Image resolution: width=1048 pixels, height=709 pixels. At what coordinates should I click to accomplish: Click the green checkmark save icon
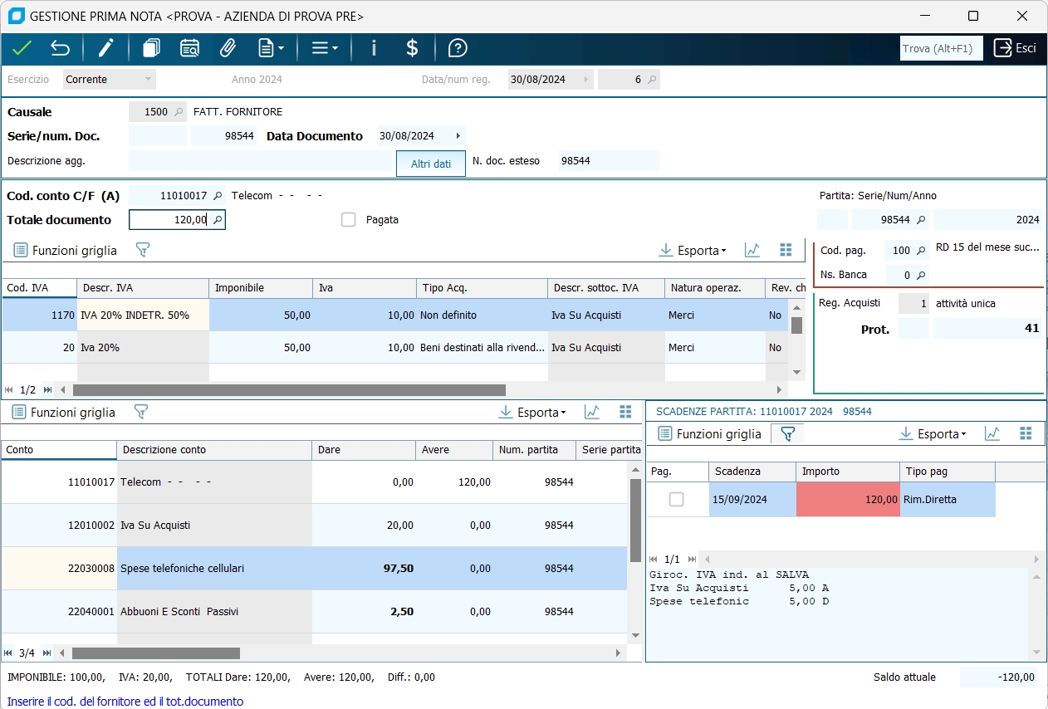tap(22, 48)
